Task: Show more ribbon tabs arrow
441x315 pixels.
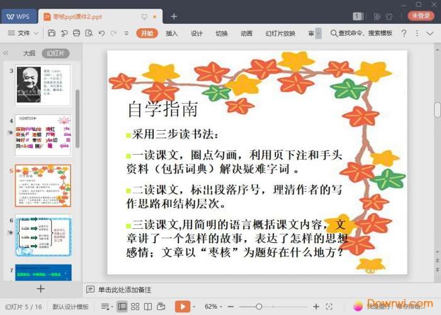Action: point(318,33)
